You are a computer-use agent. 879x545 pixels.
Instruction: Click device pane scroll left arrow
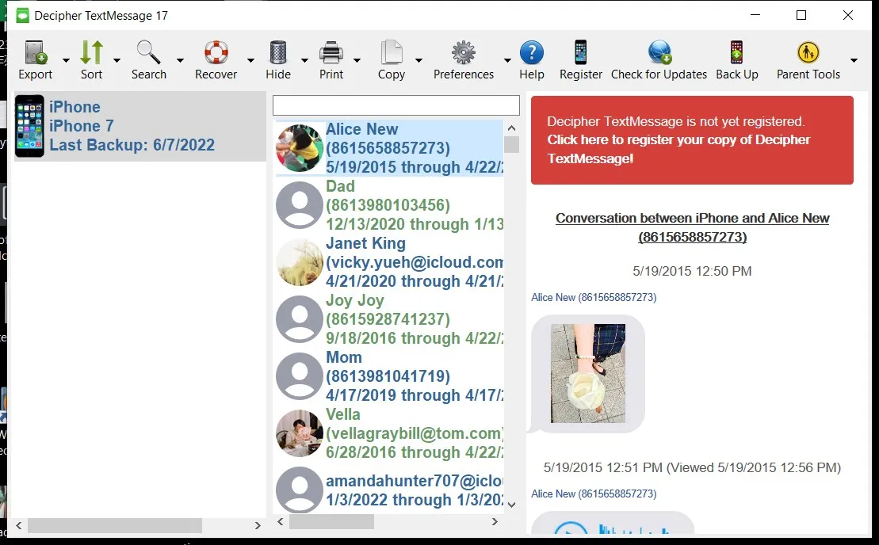pyautogui.click(x=19, y=525)
